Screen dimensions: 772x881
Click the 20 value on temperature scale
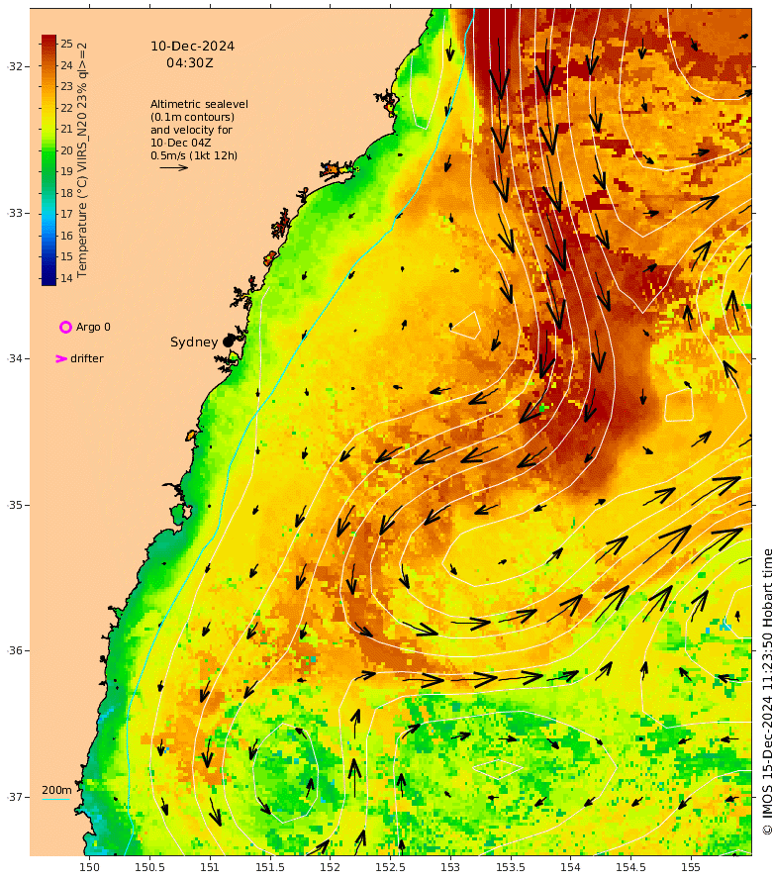(x=67, y=150)
